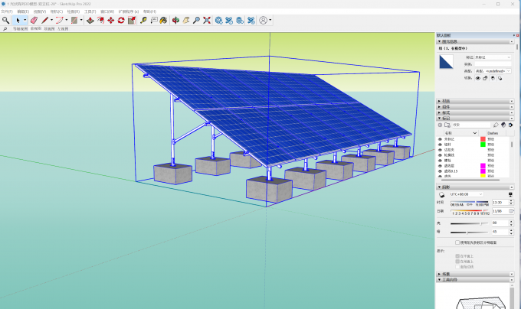This screenshot has height=309, width=521.
Task: Activate the Tape Measure tool
Action: (143, 20)
